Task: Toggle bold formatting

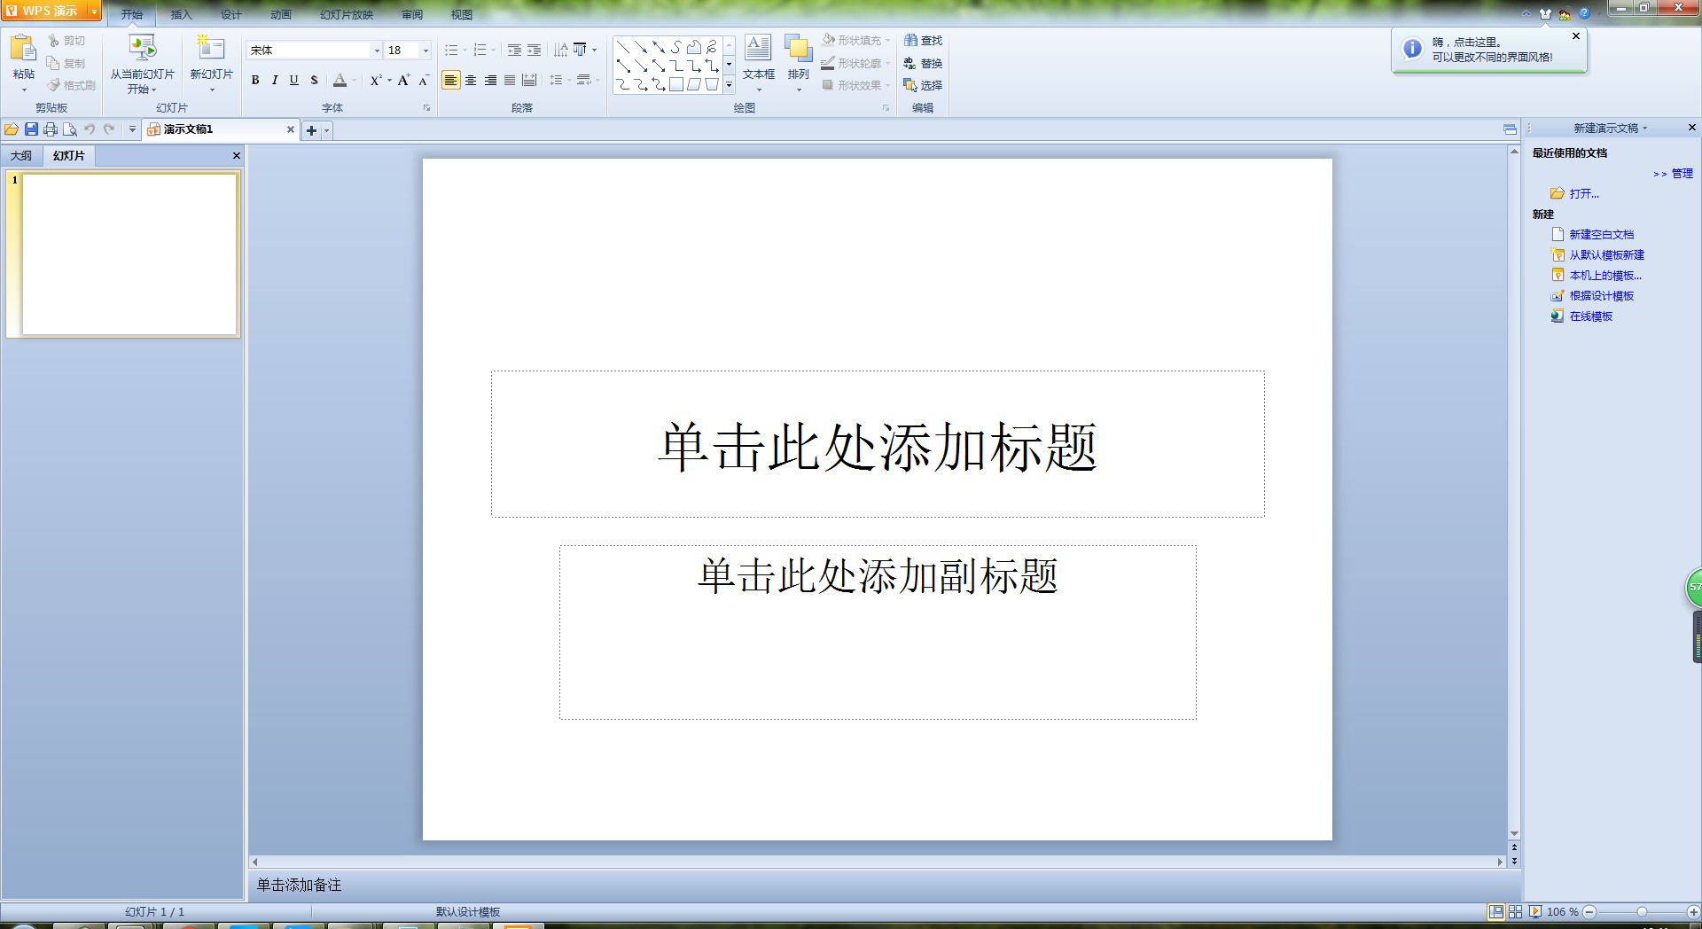Action: [254, 80]
